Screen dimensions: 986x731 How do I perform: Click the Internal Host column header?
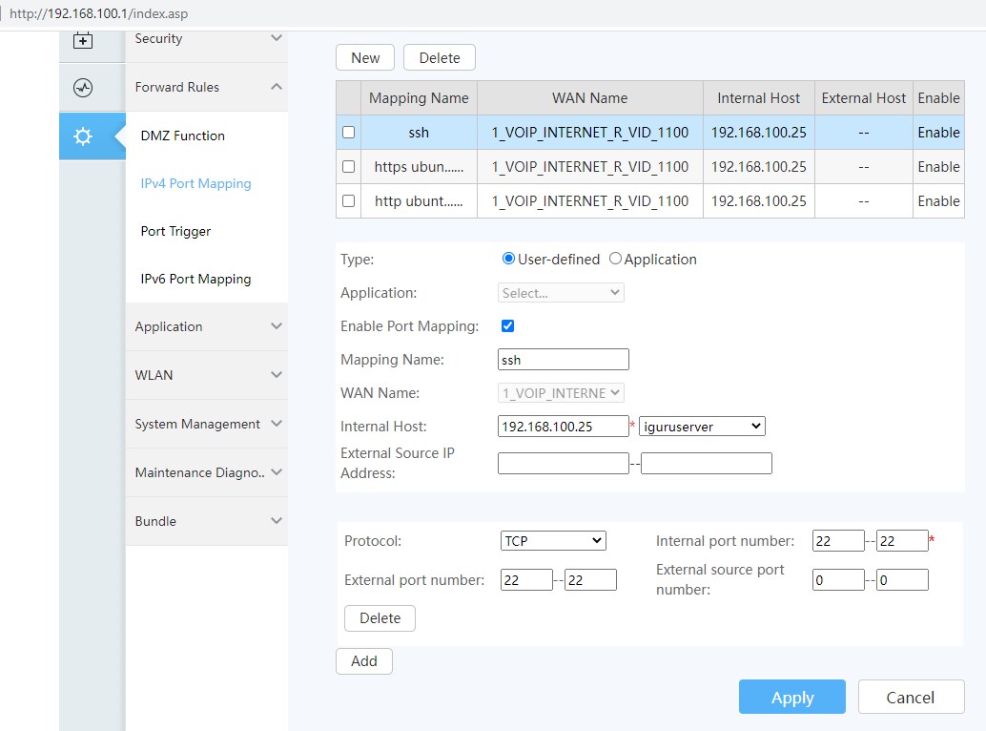click(759, 98)
